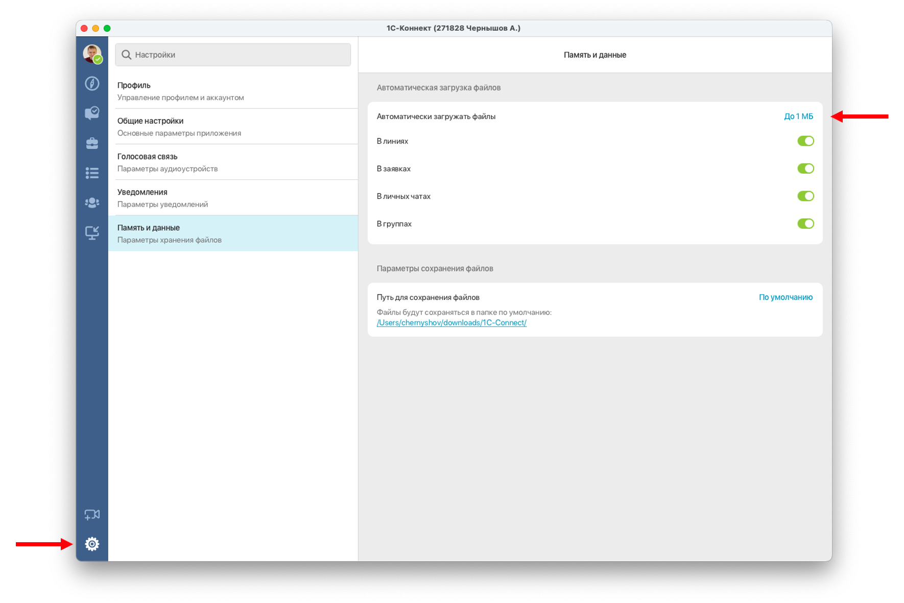Viewport: 904px width, 603px height.
Task: Toggle auto-download in personal chats
Action: (x=805, y=196)
